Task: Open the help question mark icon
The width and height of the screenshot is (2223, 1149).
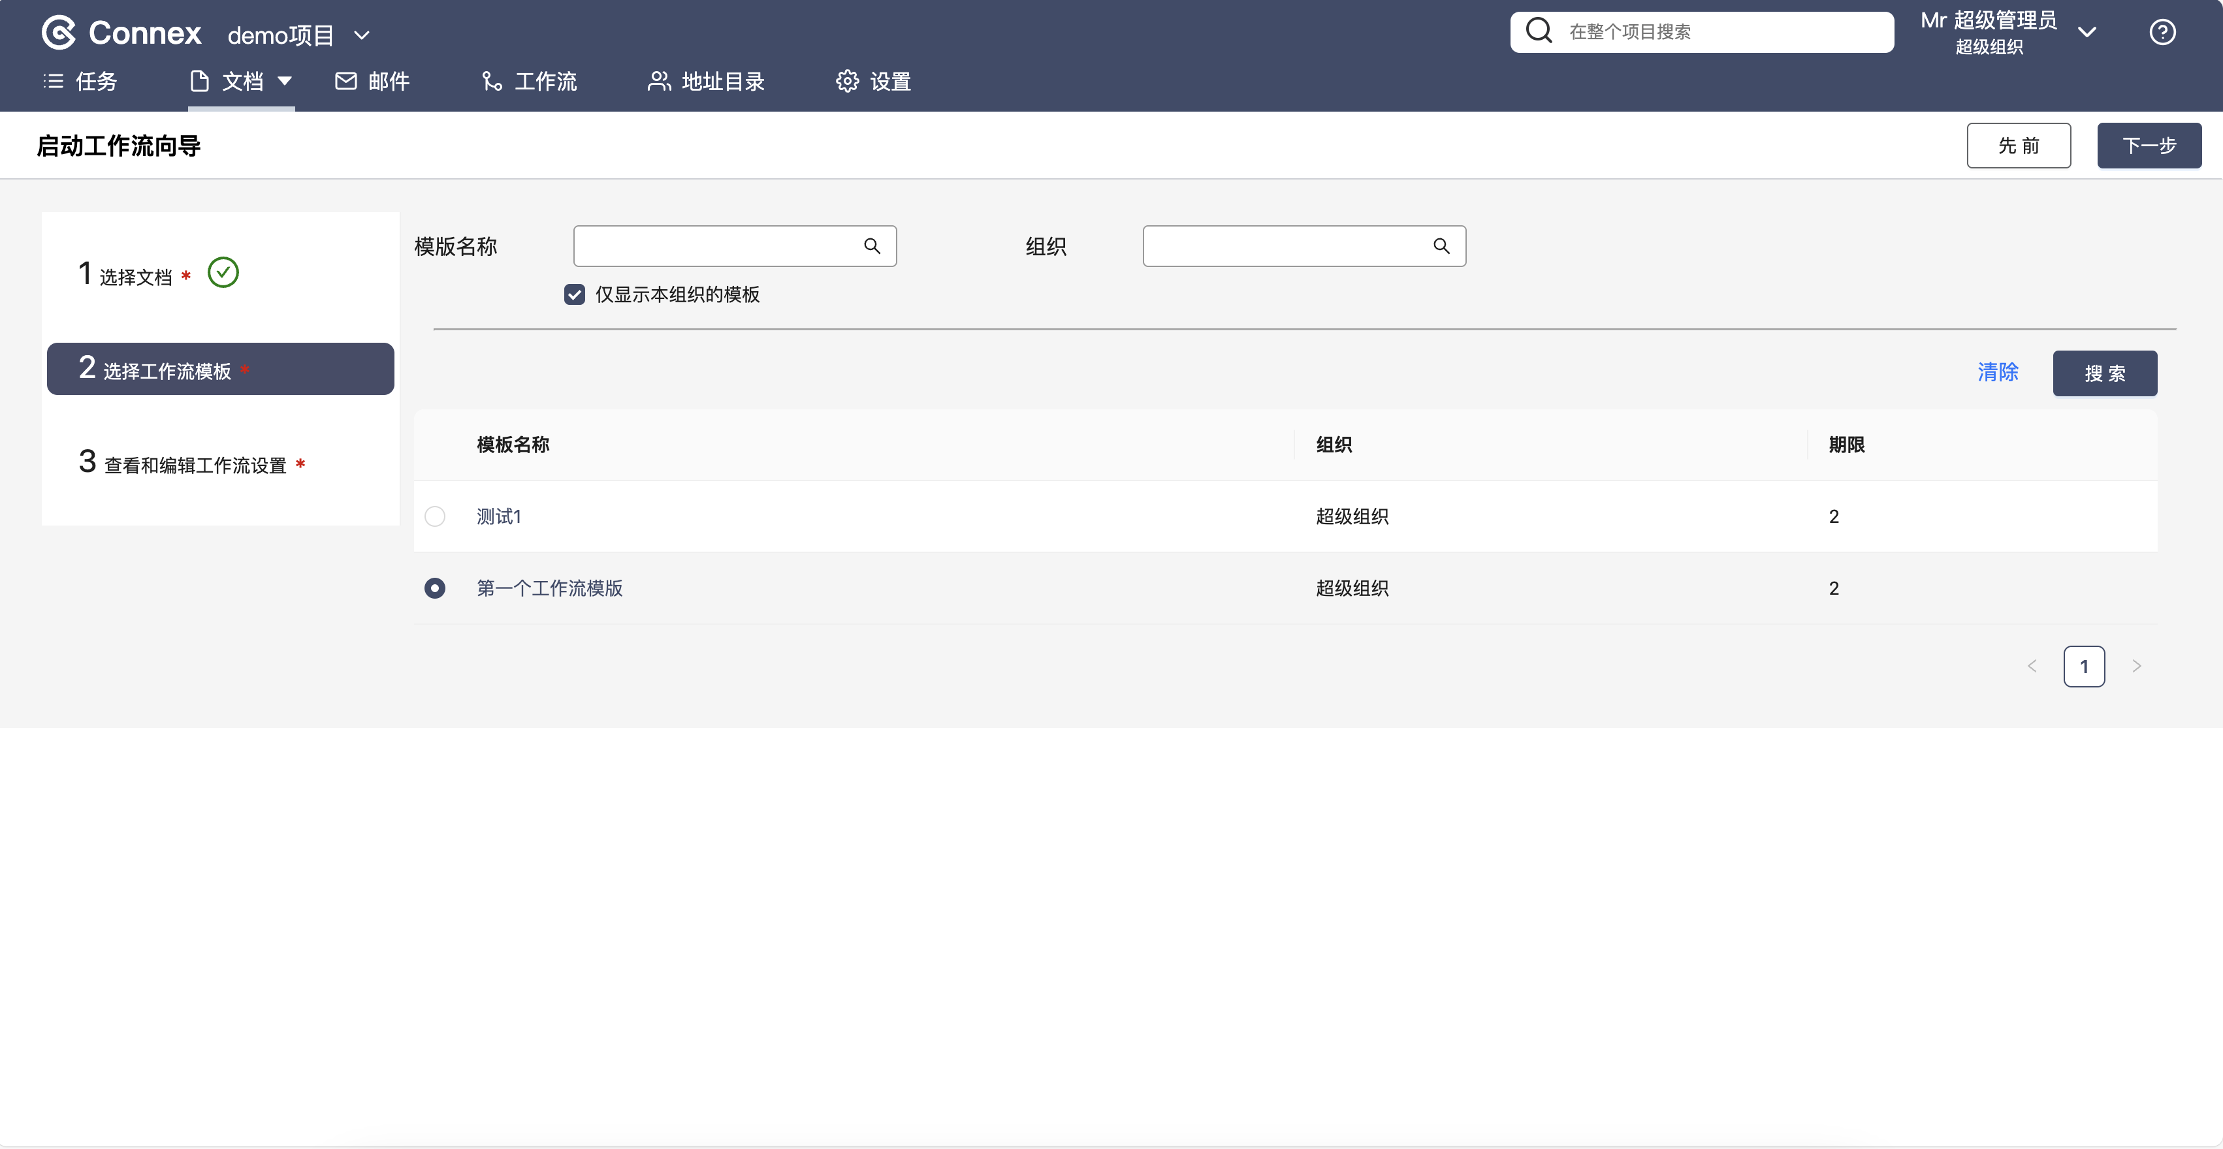Action: click(x=2162, y=33)
